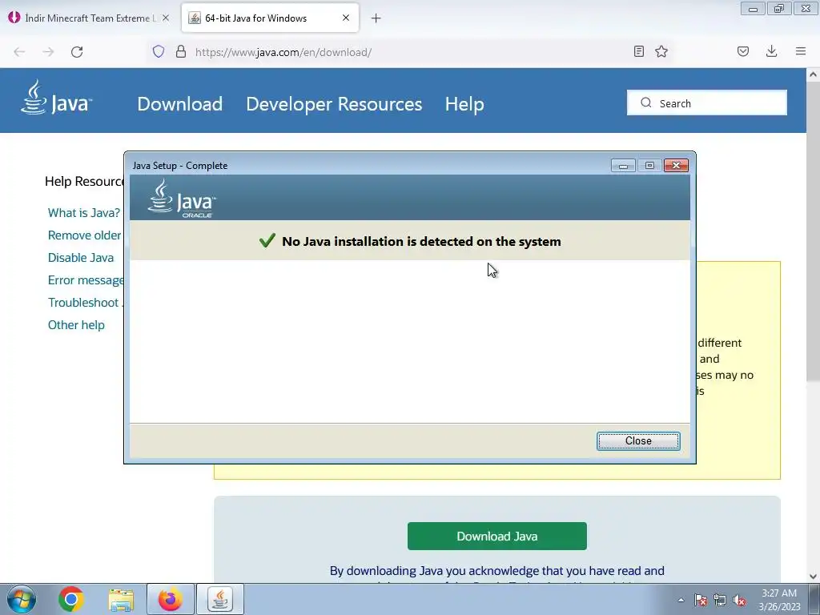The height and width of the screenshot is (615, 820).
Task: Open Firefox hamburger menu
Action: [801, 51]
